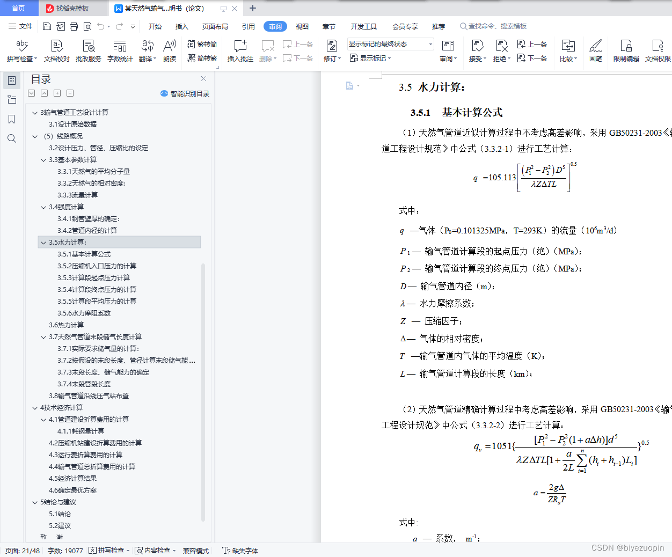
Task: Open the outline pane in left sidebar
Action: tap(11, 80)
